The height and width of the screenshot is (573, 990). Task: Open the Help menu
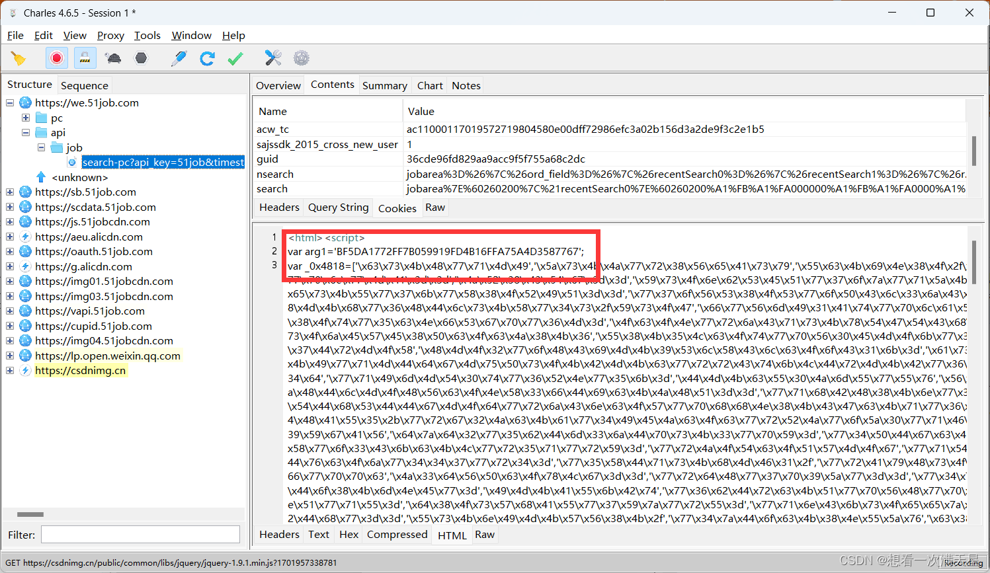pos(233,35)
